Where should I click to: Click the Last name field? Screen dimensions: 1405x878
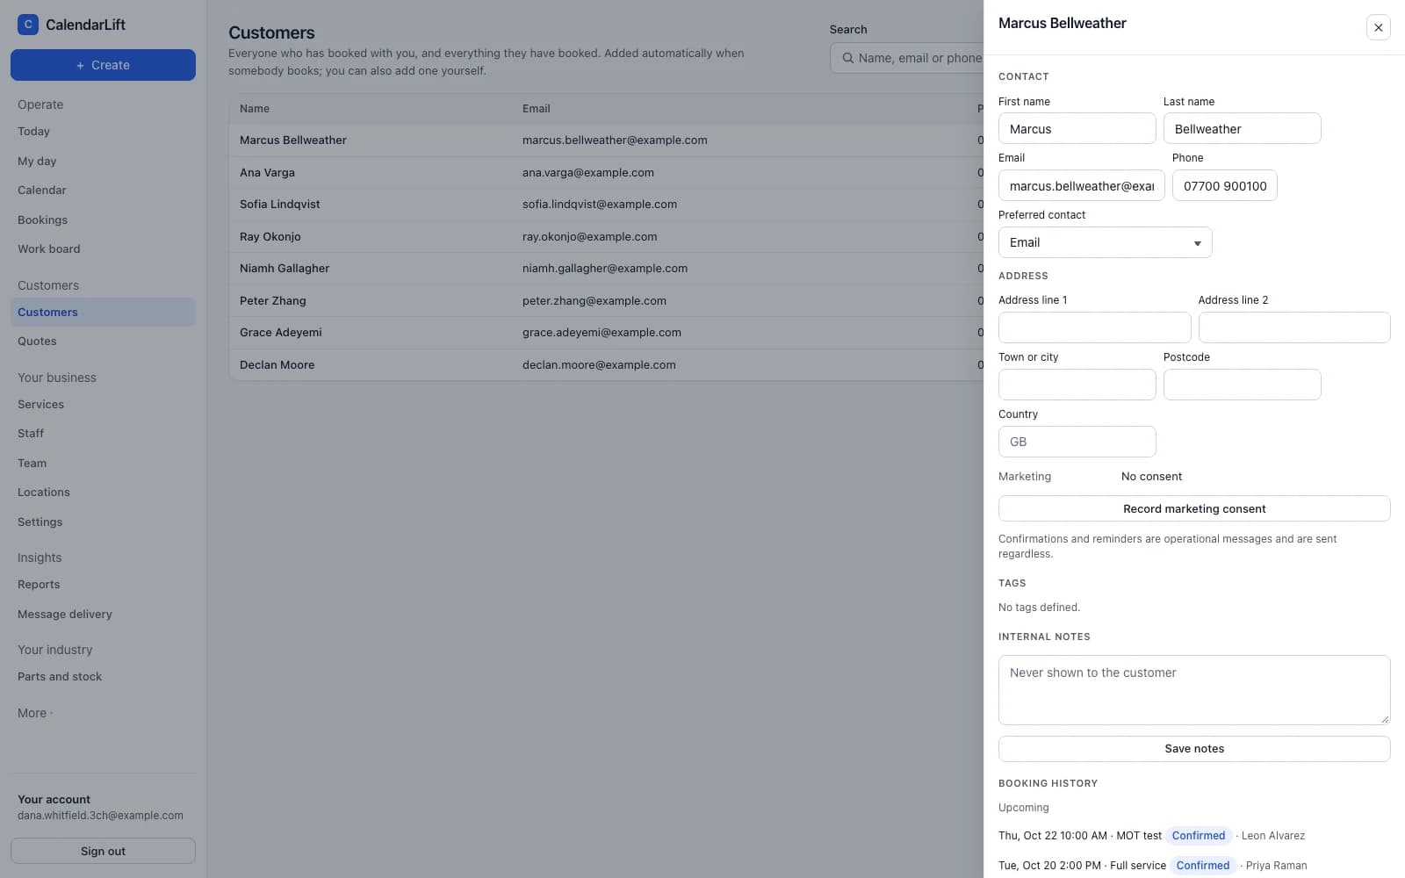tap(1242, 129)
